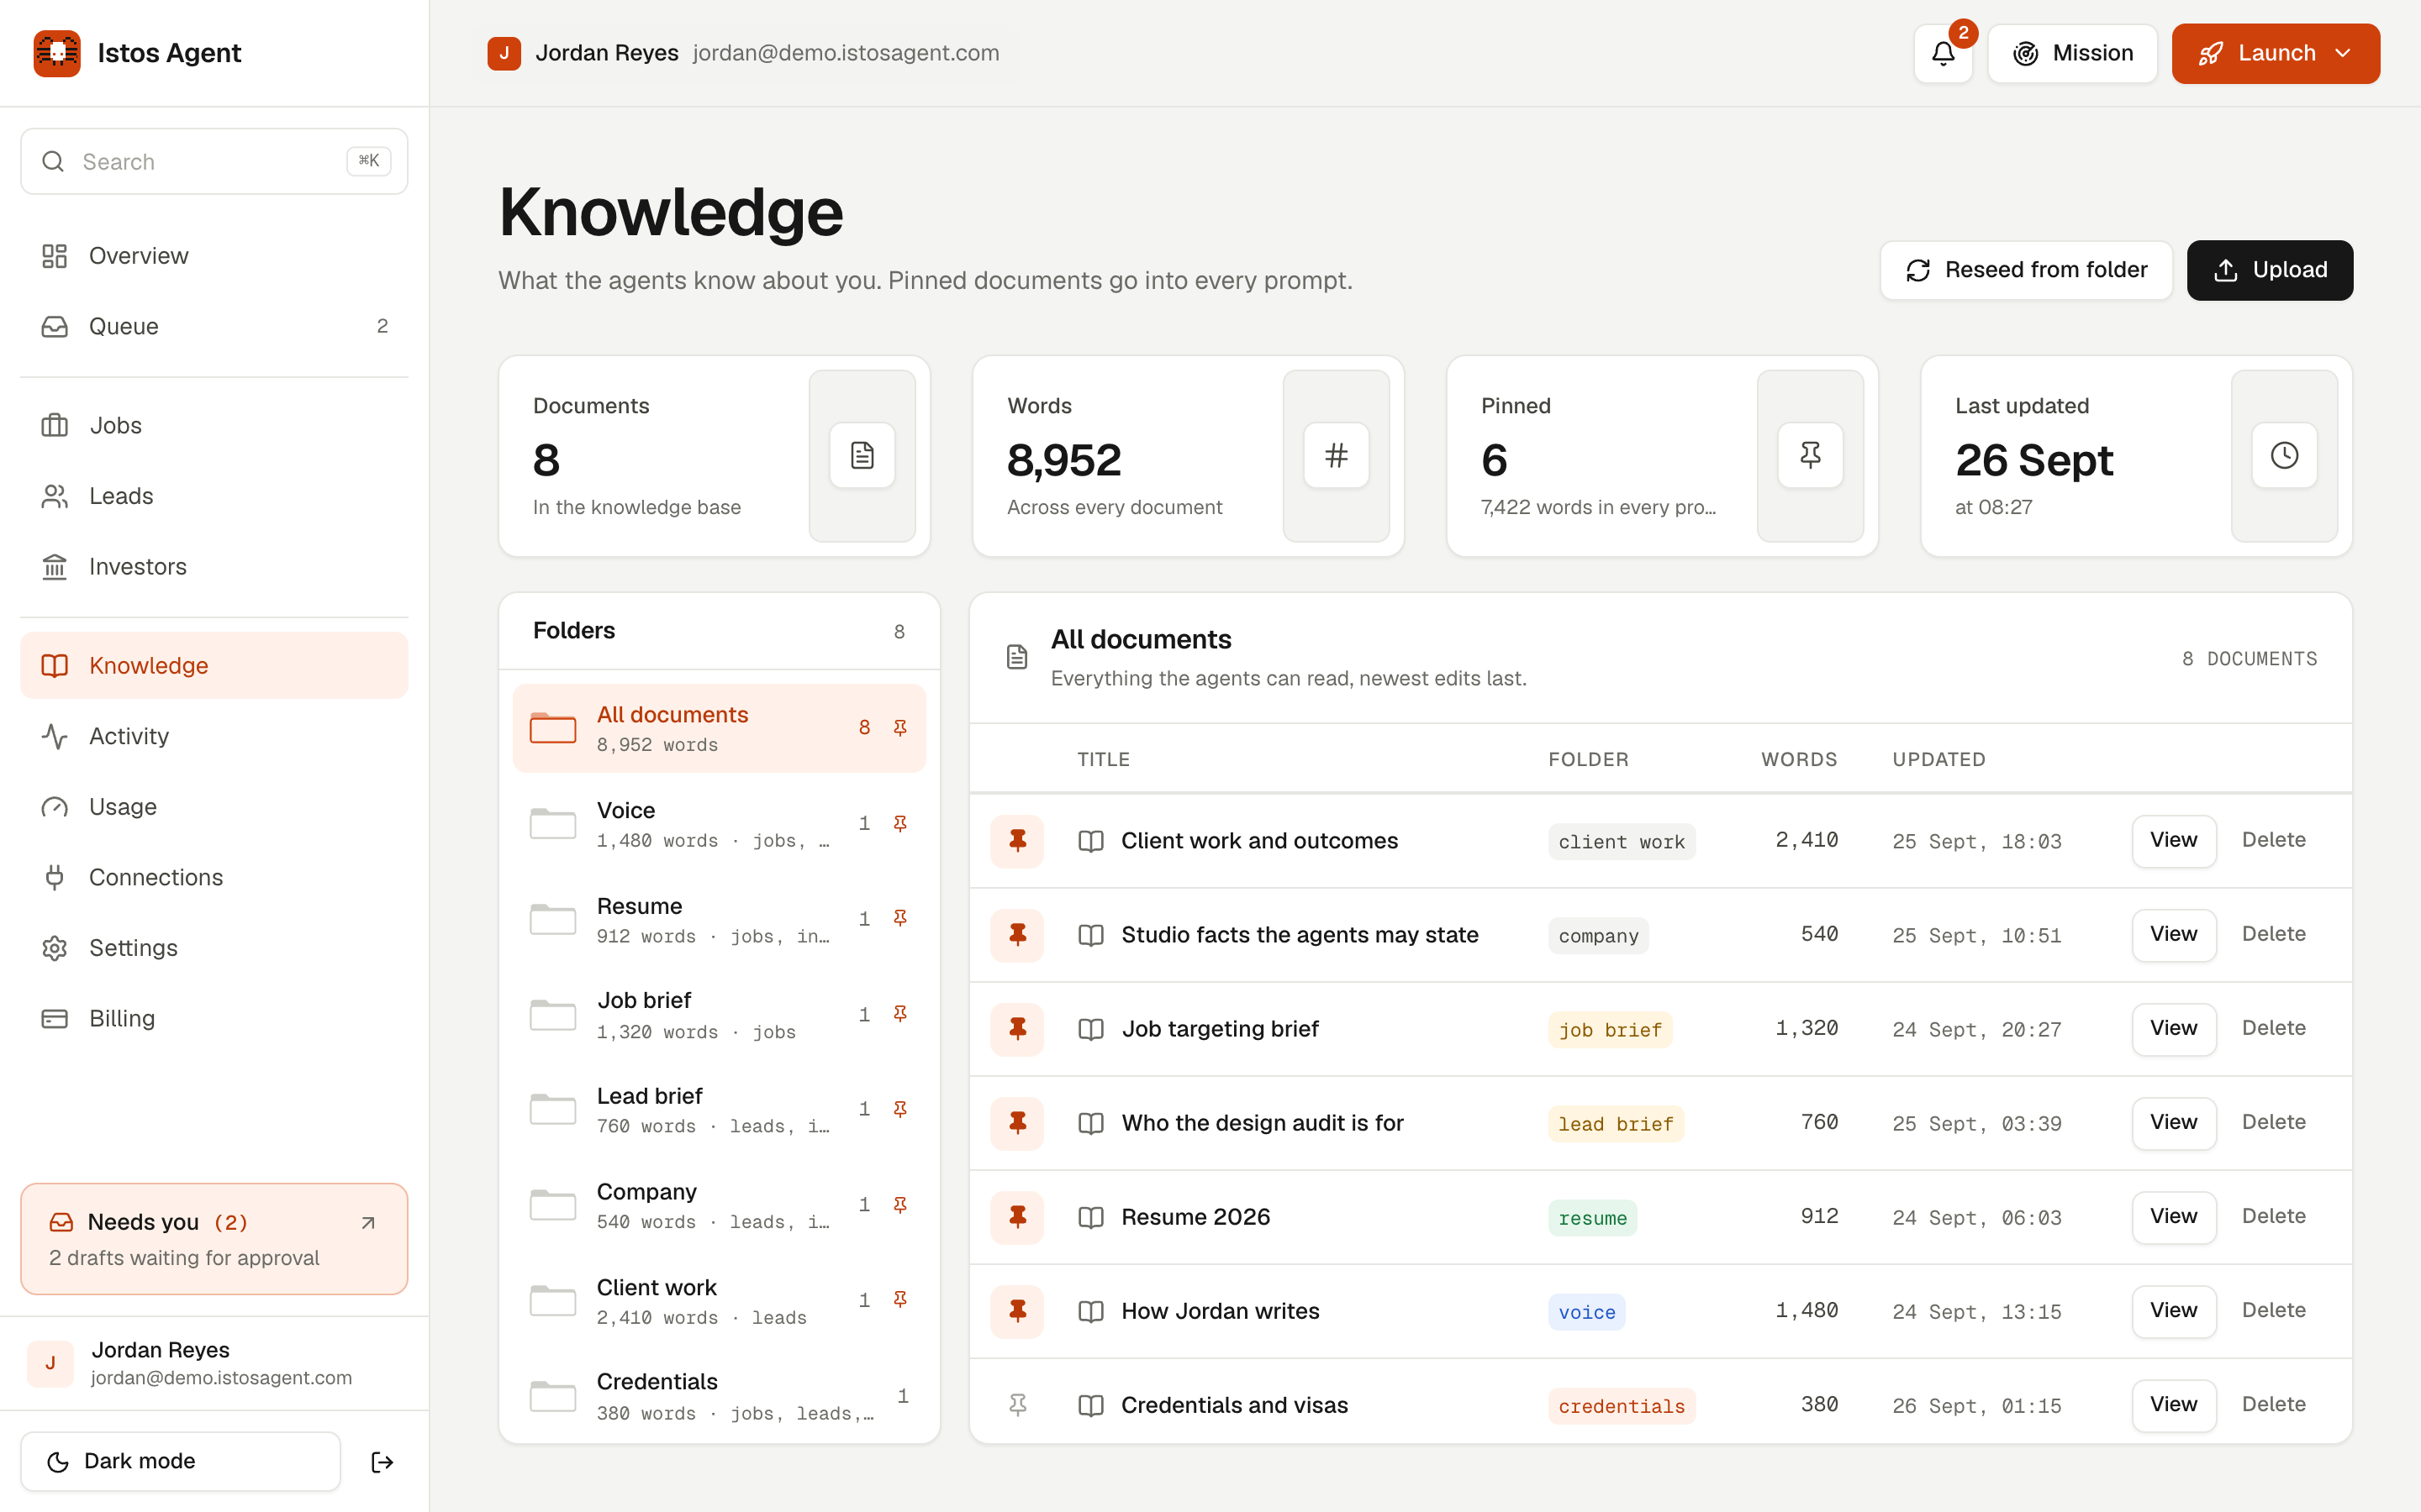
Task: Click the 'voice' folder tag
Action: point(1586,1312)
